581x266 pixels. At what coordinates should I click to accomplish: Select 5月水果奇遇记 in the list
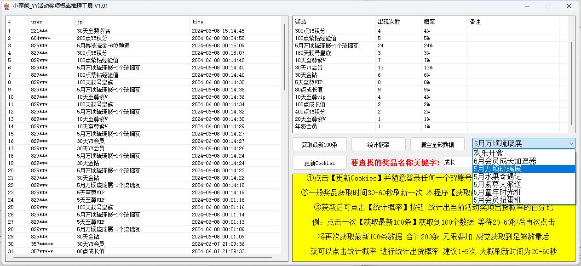(x=497, y=176)
